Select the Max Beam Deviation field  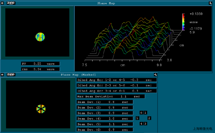point(111,96)
